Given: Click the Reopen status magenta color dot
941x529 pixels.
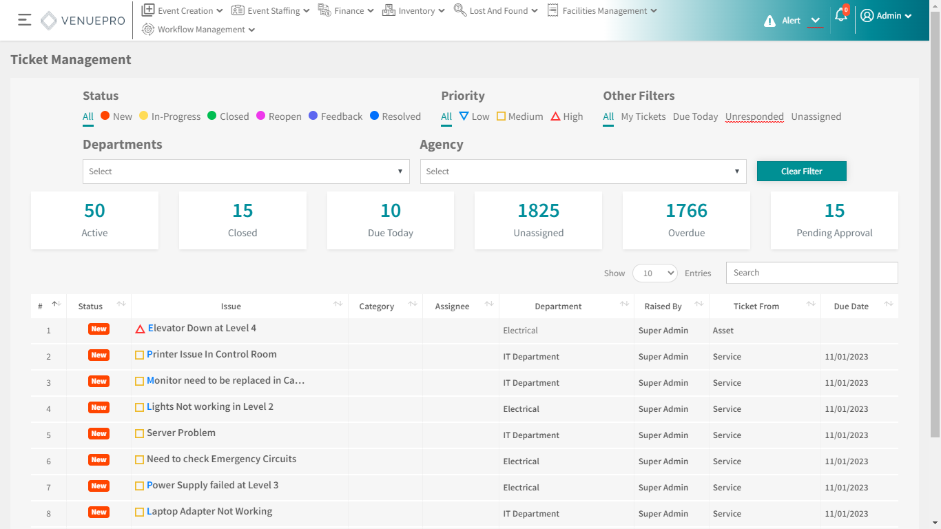Looking at the screenshot, I should [x=261, y=116].
